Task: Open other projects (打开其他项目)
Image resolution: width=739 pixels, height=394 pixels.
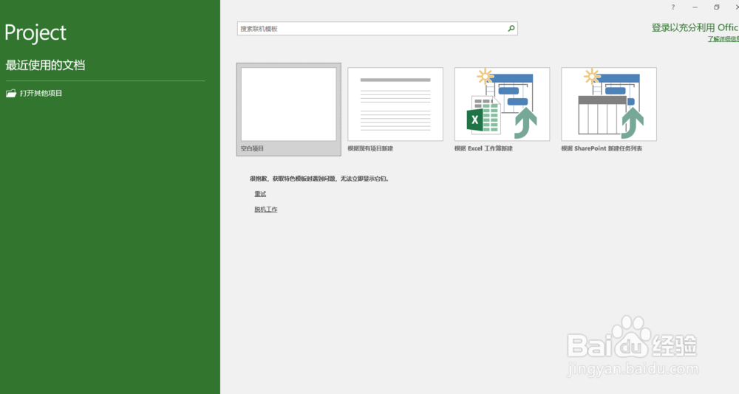Action: (34, 93)
